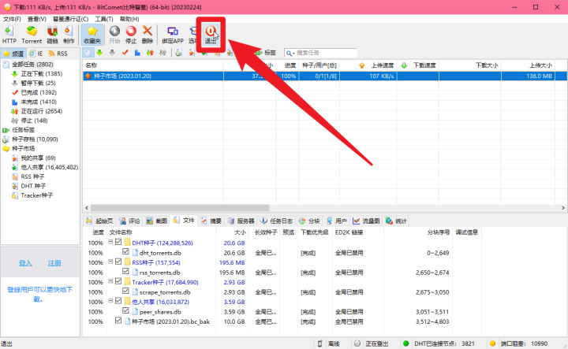Click the 正在登出 status icon
This screenshot has height=349, width=568.
coord(357,343)
